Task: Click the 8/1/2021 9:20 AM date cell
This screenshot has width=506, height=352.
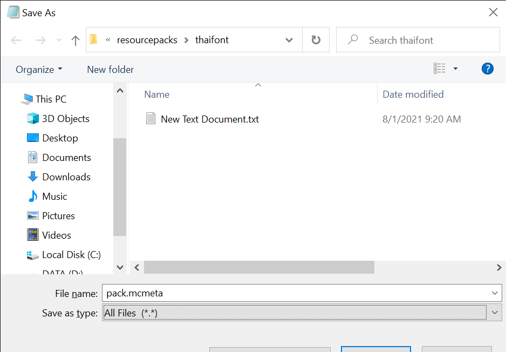Action: (x=421, y=119)
